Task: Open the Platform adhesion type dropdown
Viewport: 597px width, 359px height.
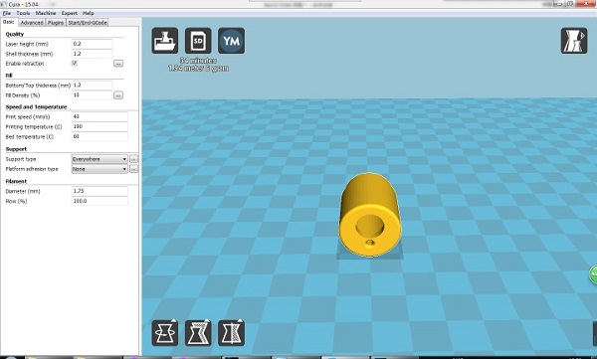Action: point(99,169)
